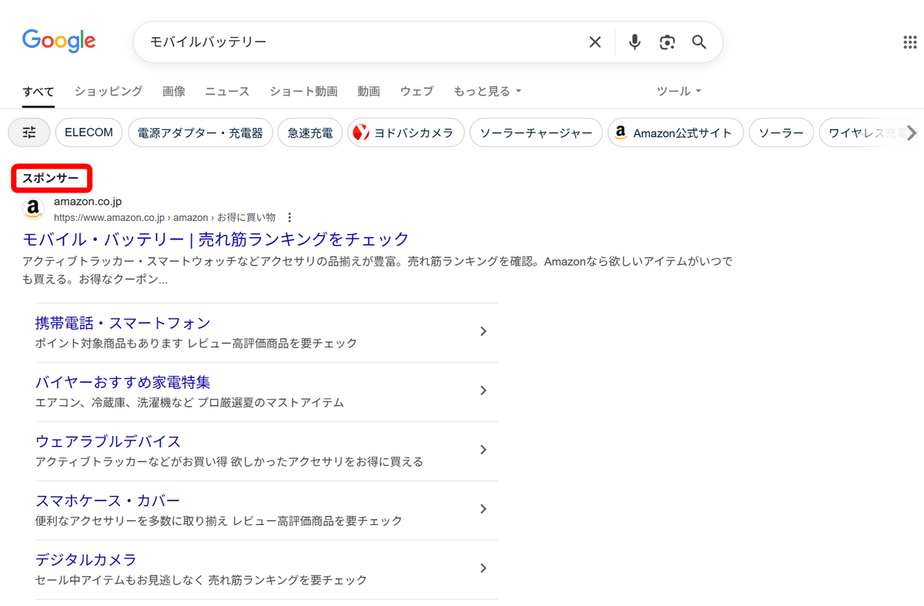
Task: Submit search with magnifying glass icon
Action: click(699, 42)
